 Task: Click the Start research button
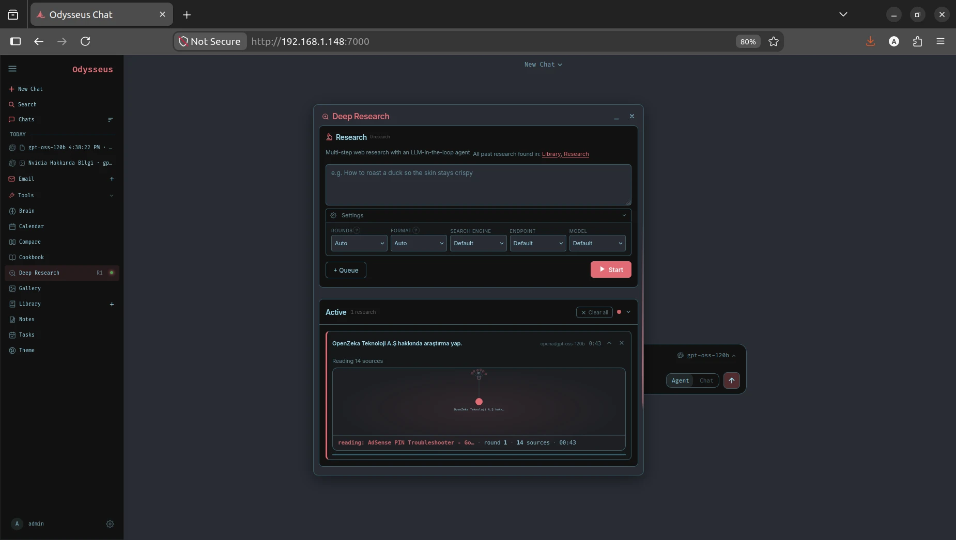(x=611, y=269)
